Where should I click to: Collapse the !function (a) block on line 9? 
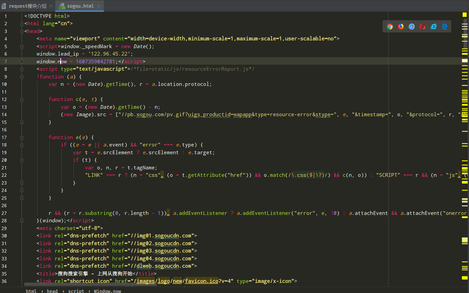point(22,77)
